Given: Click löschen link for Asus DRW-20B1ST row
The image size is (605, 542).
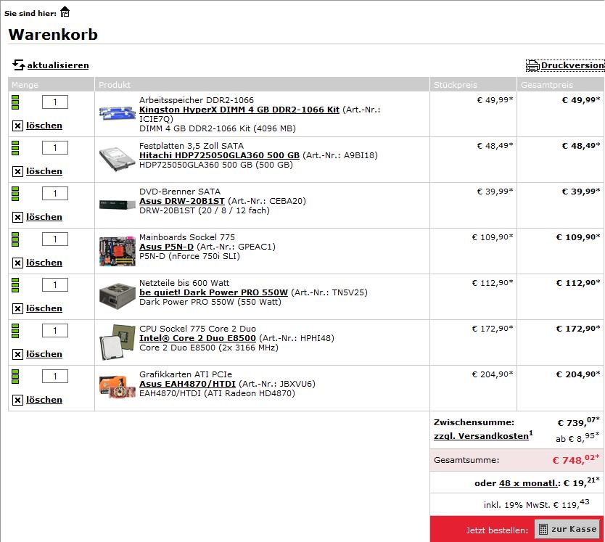Looking at the screenshot, I should tap(44, 217).
